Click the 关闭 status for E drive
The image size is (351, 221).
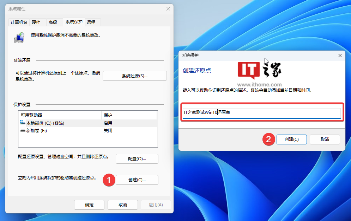(x=108, y=131)
